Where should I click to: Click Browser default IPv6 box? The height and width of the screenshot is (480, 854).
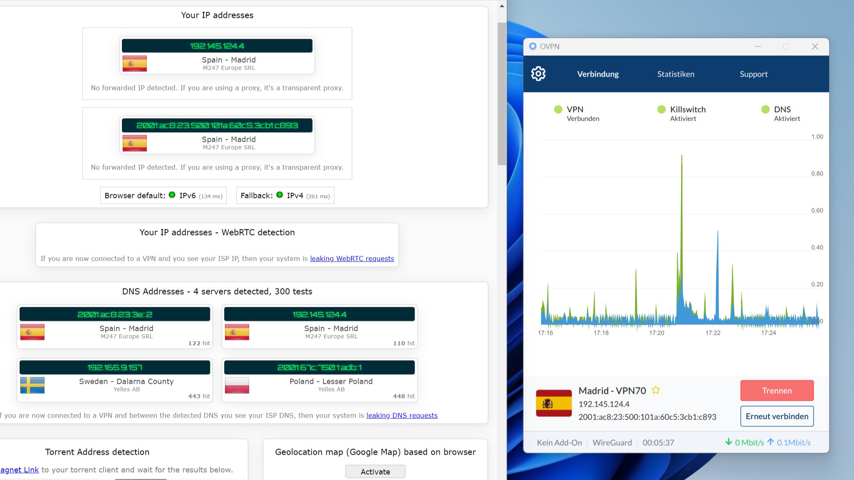pos(163,196)
